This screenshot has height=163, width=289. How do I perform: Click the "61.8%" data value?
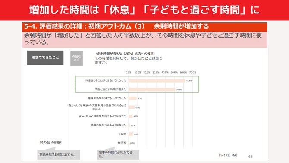(x=189, y=81)
